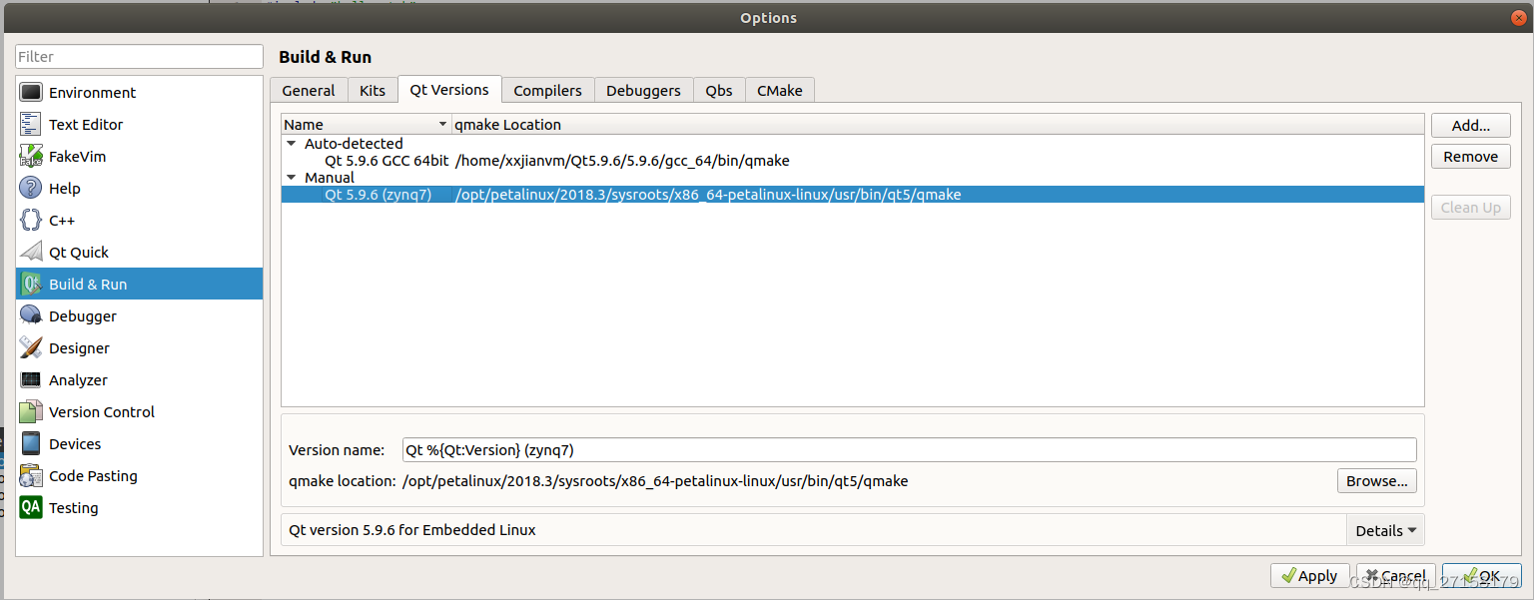Select the Version Control settings icon
Screen dimensions: 1534x600
point(30,411)
